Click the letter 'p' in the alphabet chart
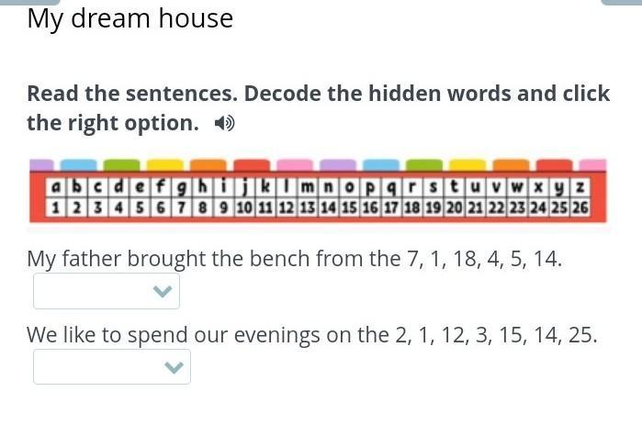 [x=370, y=187]
